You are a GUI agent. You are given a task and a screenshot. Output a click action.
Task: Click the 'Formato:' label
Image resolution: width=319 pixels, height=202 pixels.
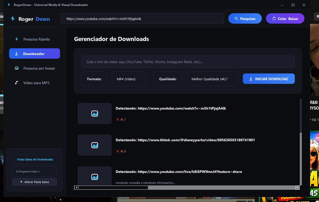tap(94, 79)
